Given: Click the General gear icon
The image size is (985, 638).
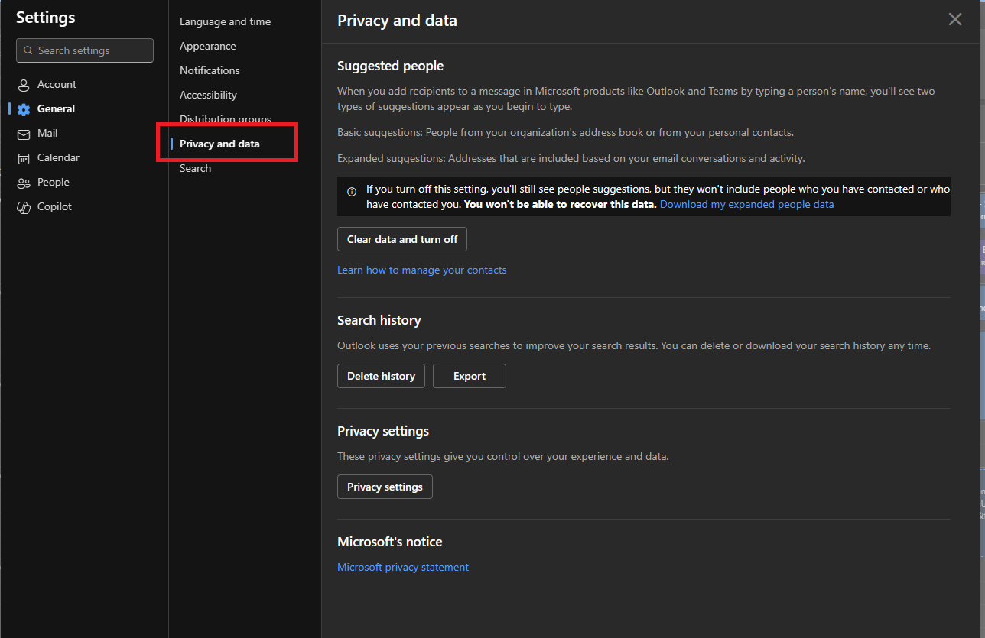Looking at the screenshot, I should point(24,109).
